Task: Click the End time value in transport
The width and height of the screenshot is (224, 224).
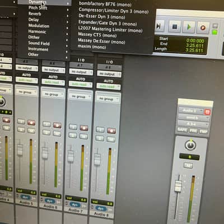Action: click(195, 45)
